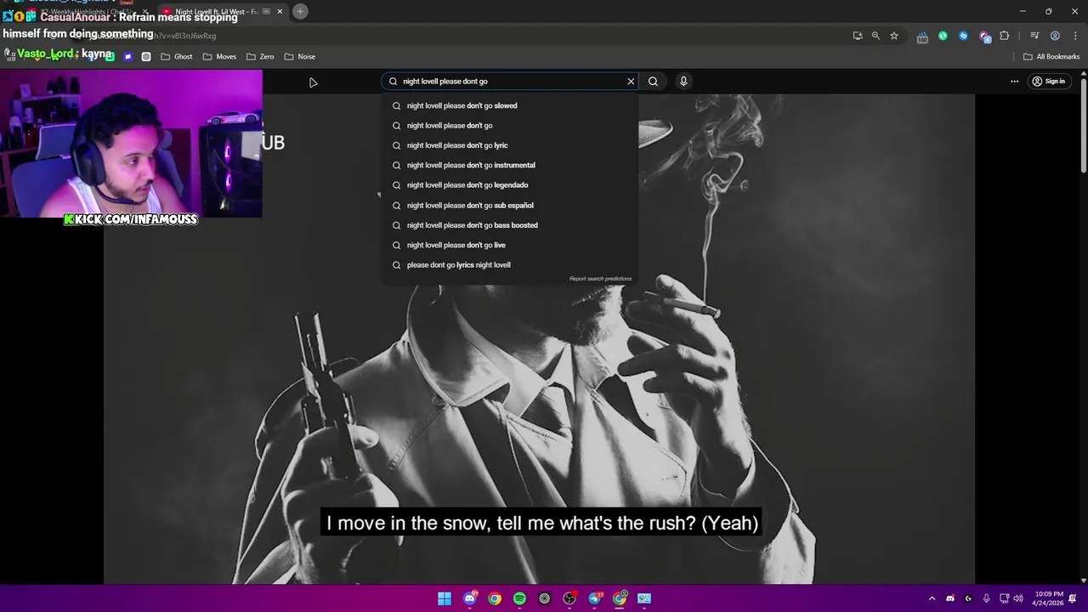1088x612 pixels.
Task: Open the last pinned taskbar app
Action: (x=644, y=598)
